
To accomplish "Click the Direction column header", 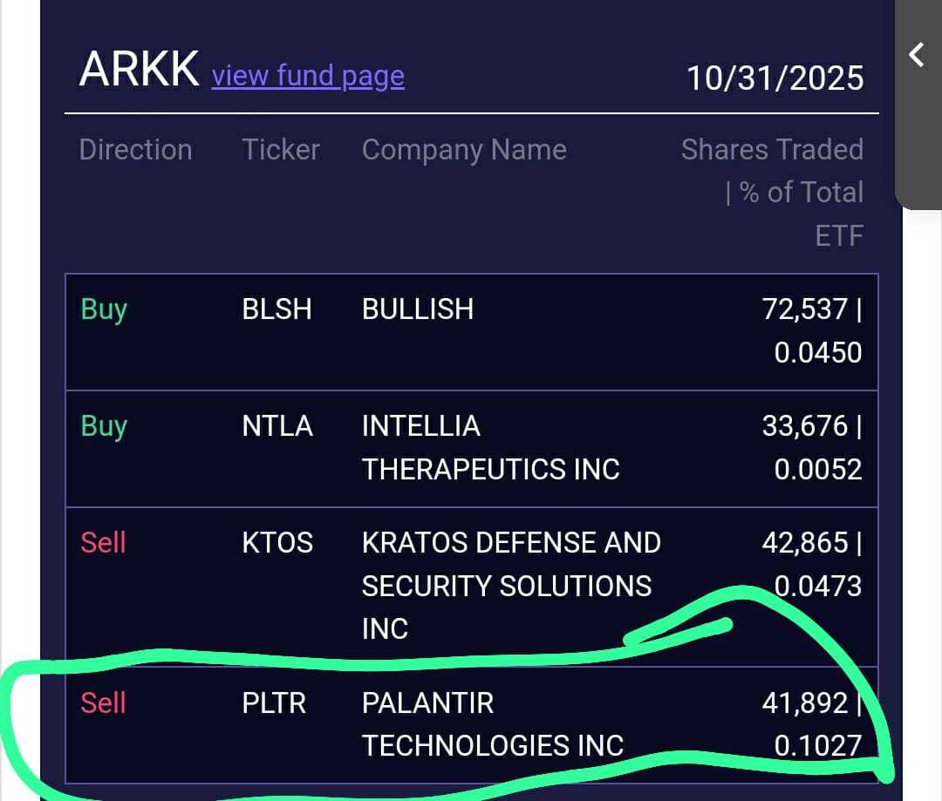I will pyautogui.click(x=136, y=150).
